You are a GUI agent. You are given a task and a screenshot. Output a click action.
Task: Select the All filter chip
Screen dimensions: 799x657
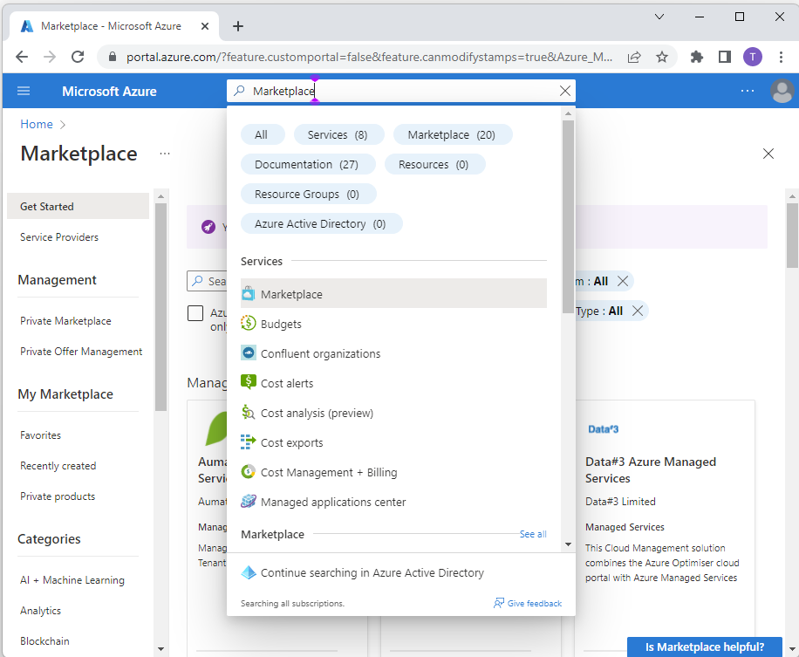tap(261, 134)
